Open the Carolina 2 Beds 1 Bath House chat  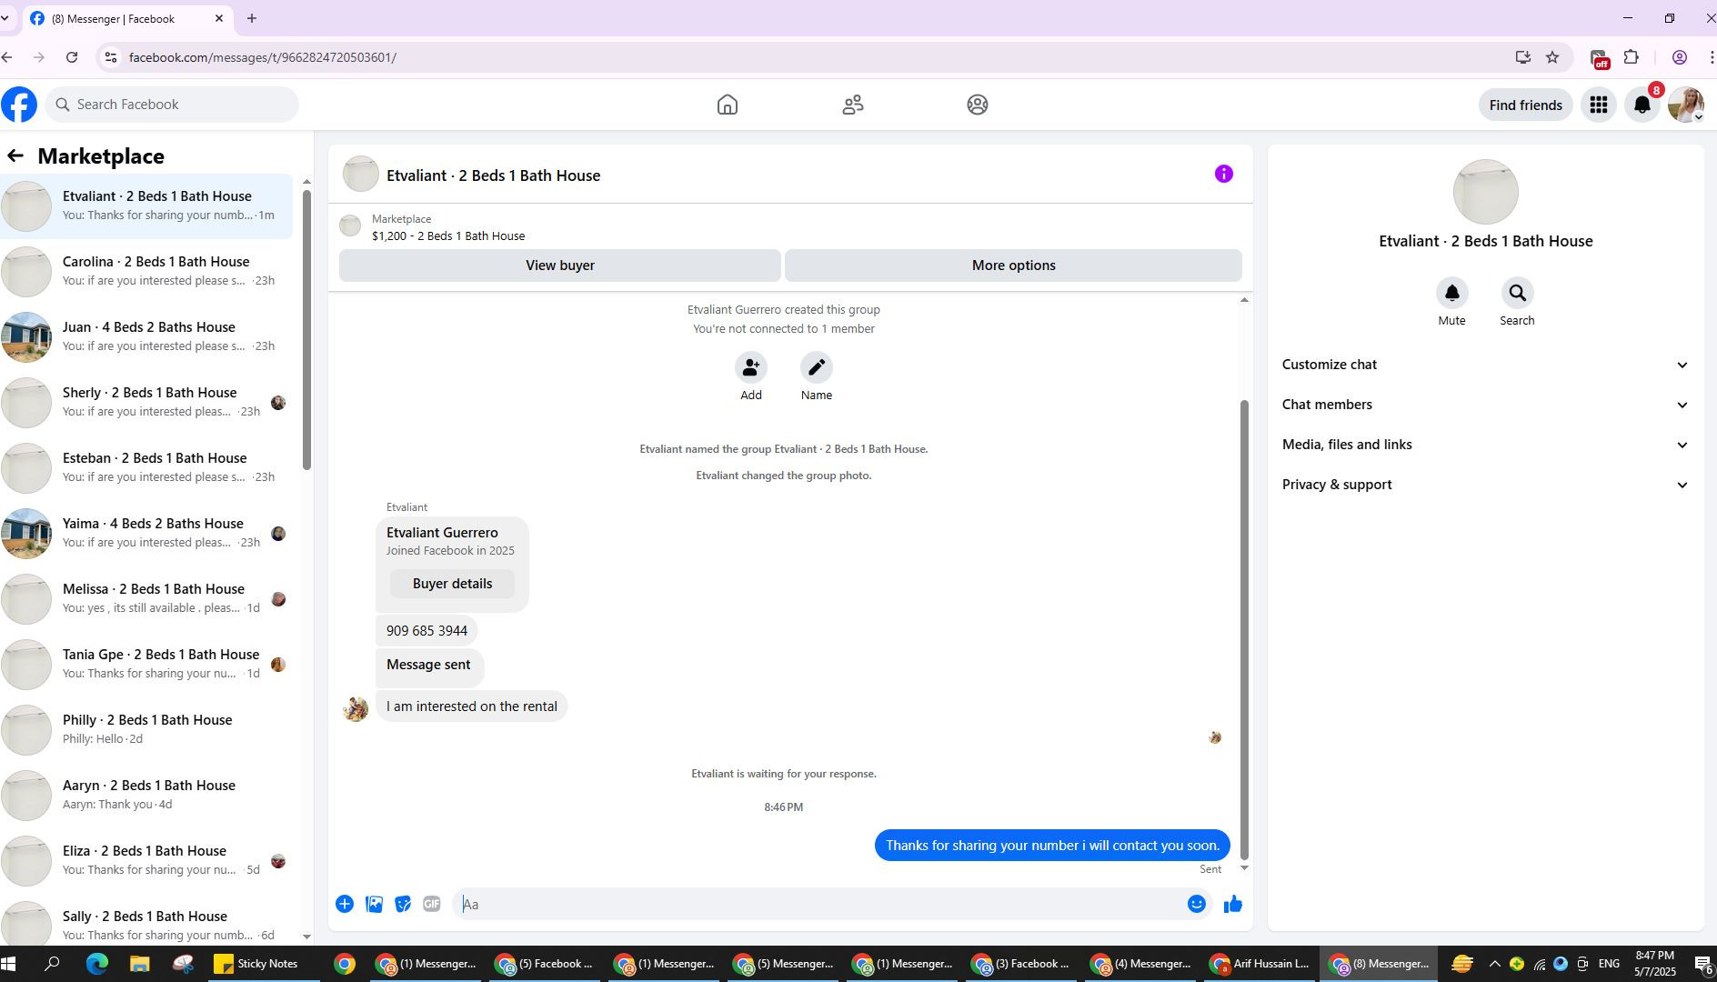pyautogui.click(x=146, y=271)
